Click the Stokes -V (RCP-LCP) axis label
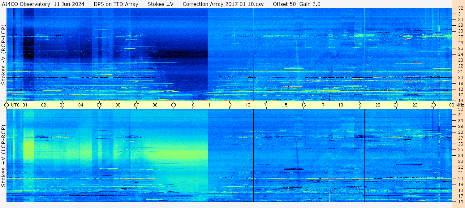 [x=3, y=54]
